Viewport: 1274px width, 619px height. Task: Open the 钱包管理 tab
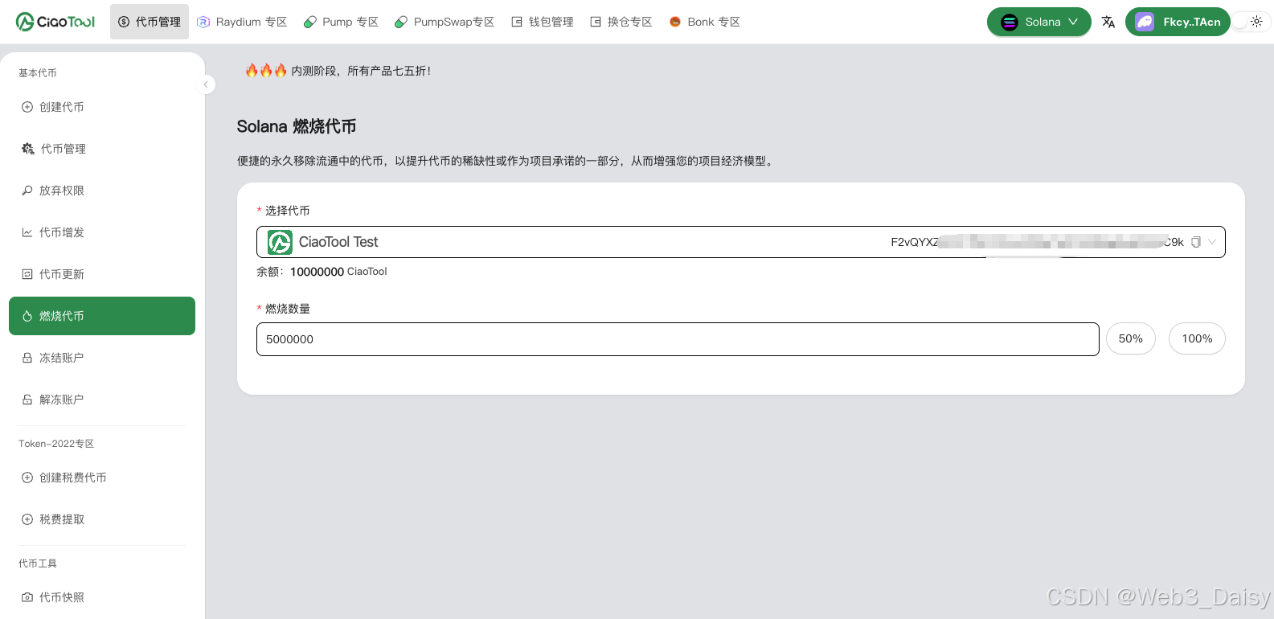pyautogui.click(x=543, y=22)
